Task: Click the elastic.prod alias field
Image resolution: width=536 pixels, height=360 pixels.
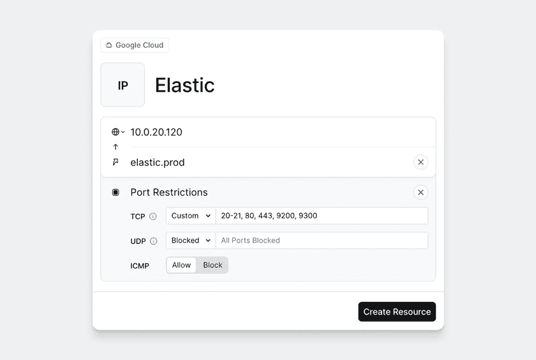Action: (x=268, y=162)
